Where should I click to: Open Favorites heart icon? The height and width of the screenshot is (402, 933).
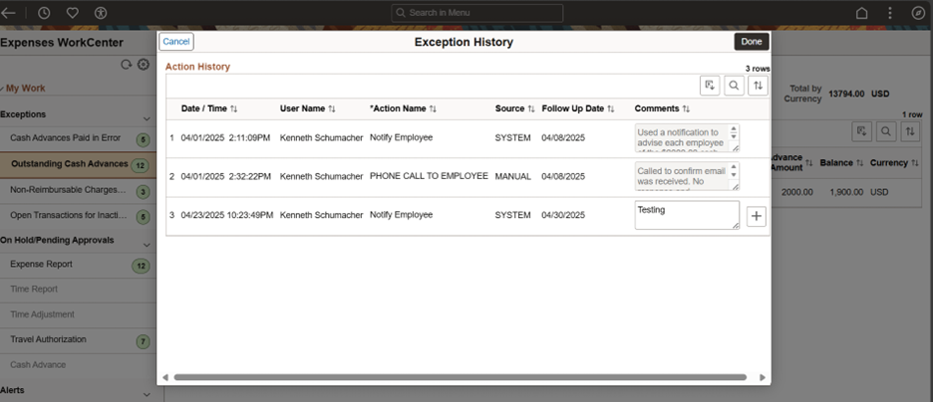[72, 13]
